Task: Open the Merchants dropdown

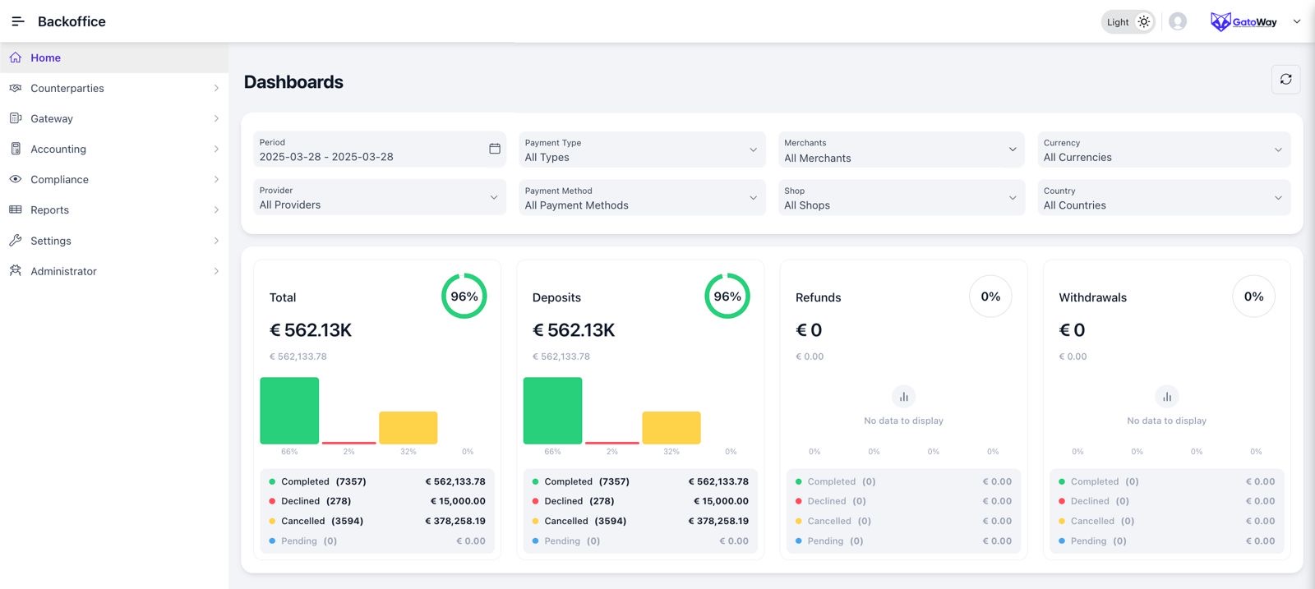Action: [x=901, y=150]
